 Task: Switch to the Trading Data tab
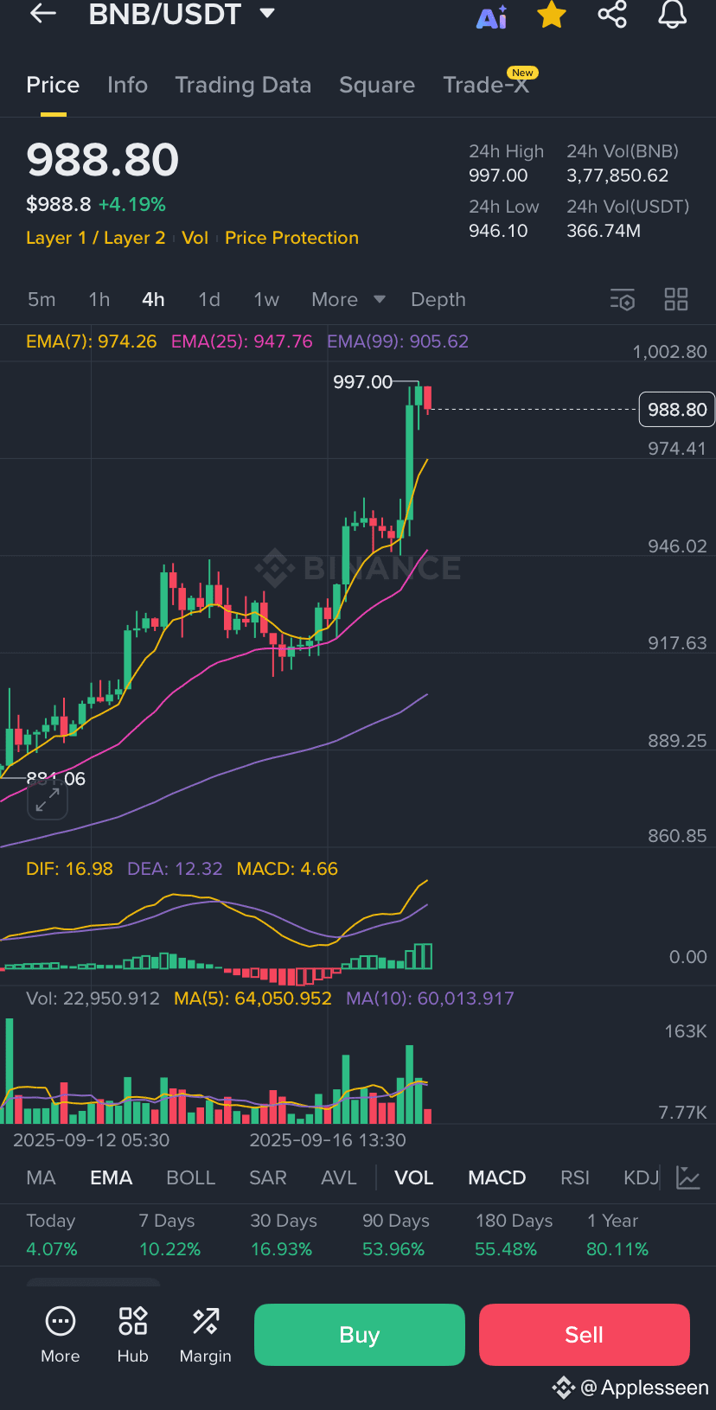pyautogui.click(x=243, y=85)
